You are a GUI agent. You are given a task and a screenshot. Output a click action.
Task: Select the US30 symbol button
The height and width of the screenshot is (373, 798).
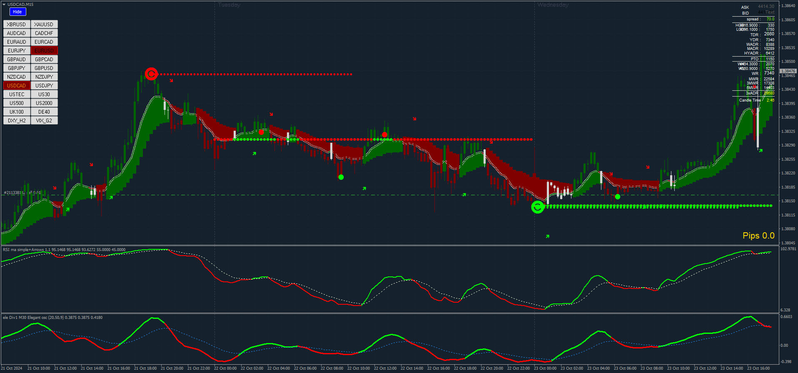[x=44, y=94]
